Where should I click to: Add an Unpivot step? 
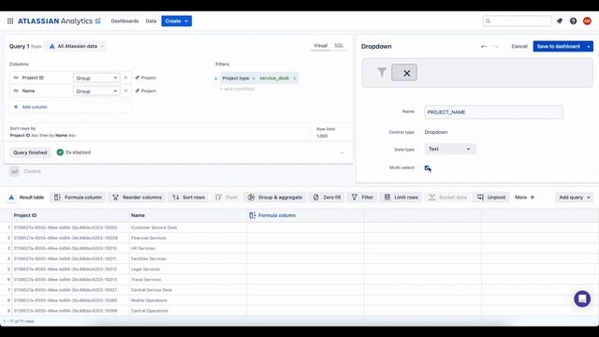click(491, 198)
